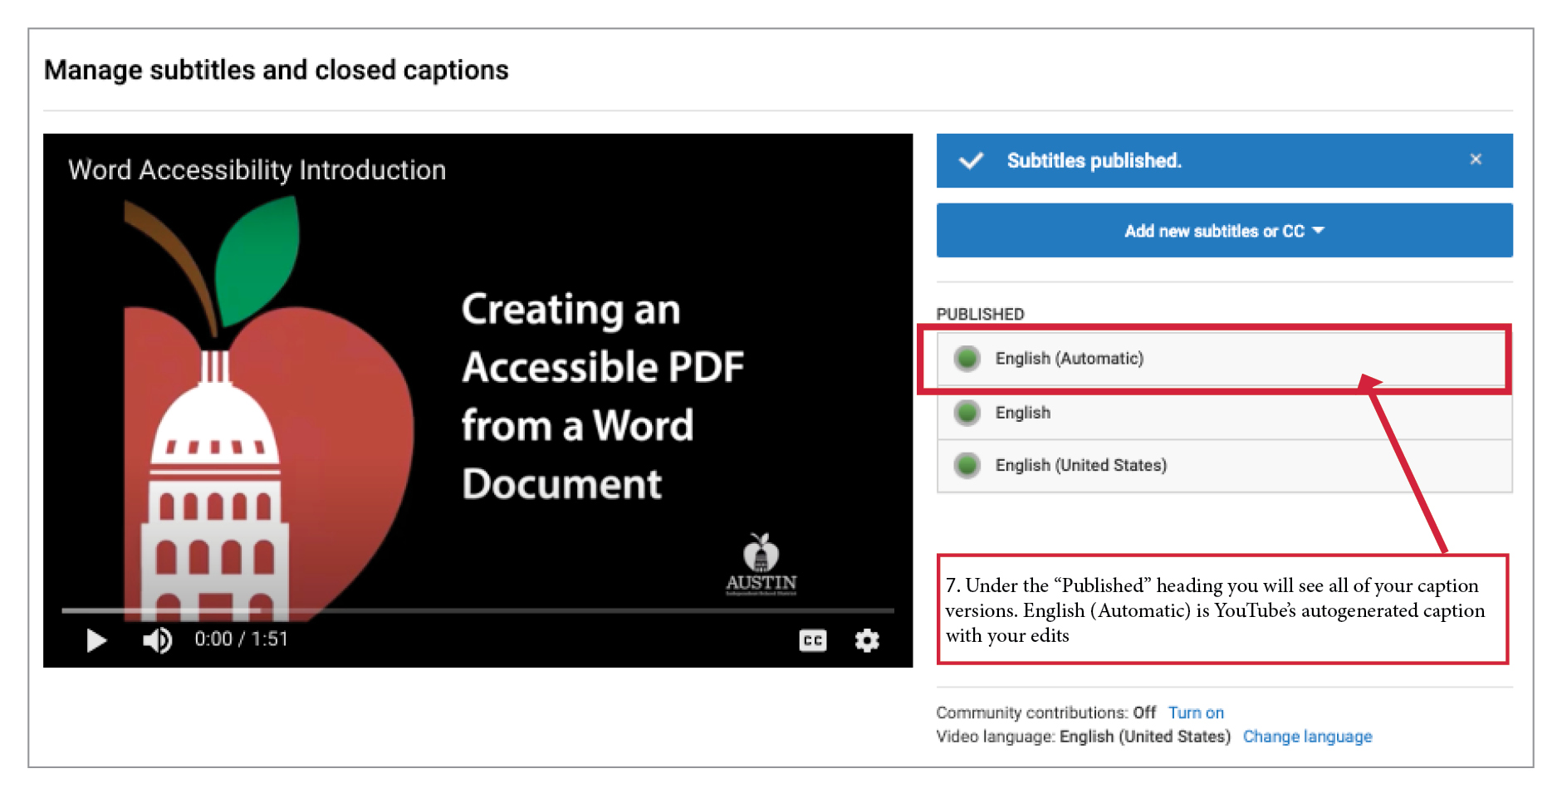Seek on the video progress bar
Viewport: 1557px width, 798px height.
click(x=477, y=610)
